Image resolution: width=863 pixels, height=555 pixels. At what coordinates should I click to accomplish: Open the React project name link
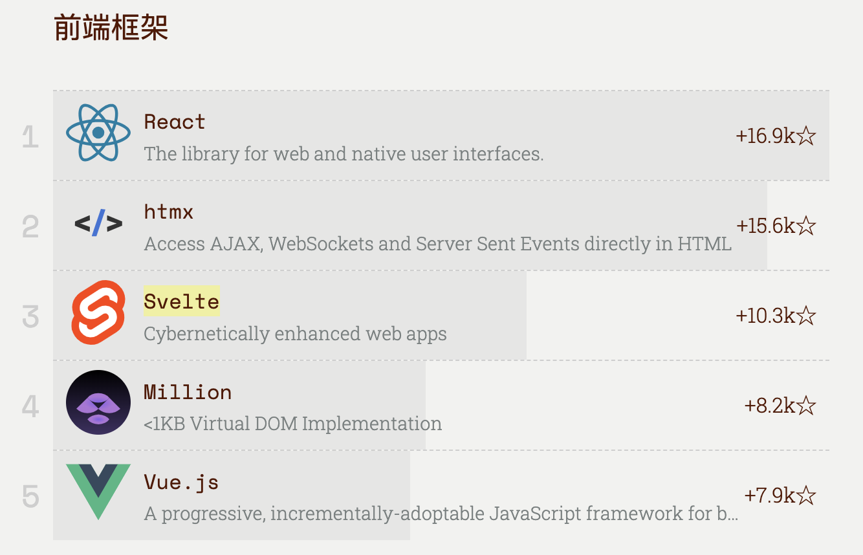click(x=175, y=122)
